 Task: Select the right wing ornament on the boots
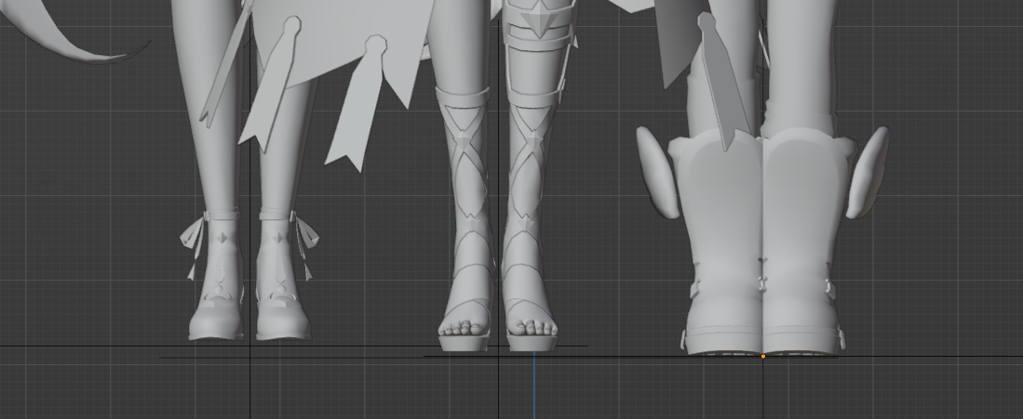click(x=868, y=172)
